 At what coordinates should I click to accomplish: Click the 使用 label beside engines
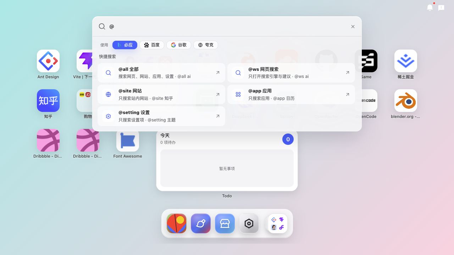click(x=104, y=45)
